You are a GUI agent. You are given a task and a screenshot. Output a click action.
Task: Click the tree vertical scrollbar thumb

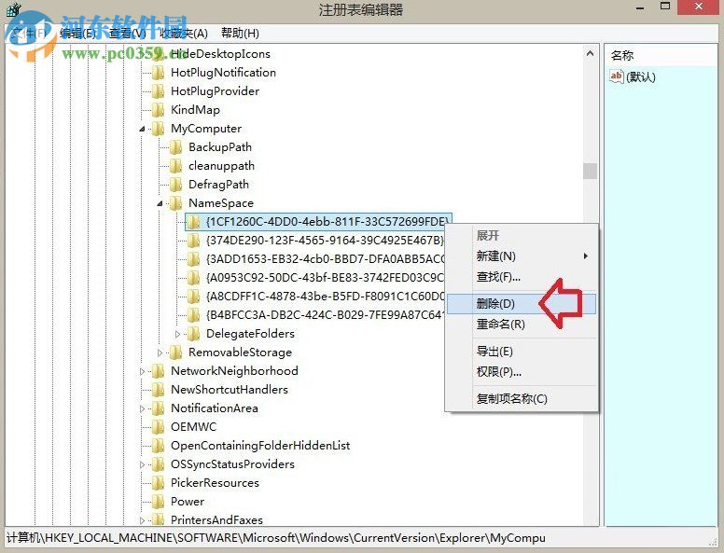click(590, 171)
